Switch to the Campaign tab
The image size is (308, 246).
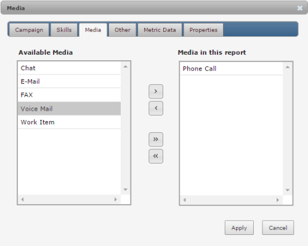29,30
